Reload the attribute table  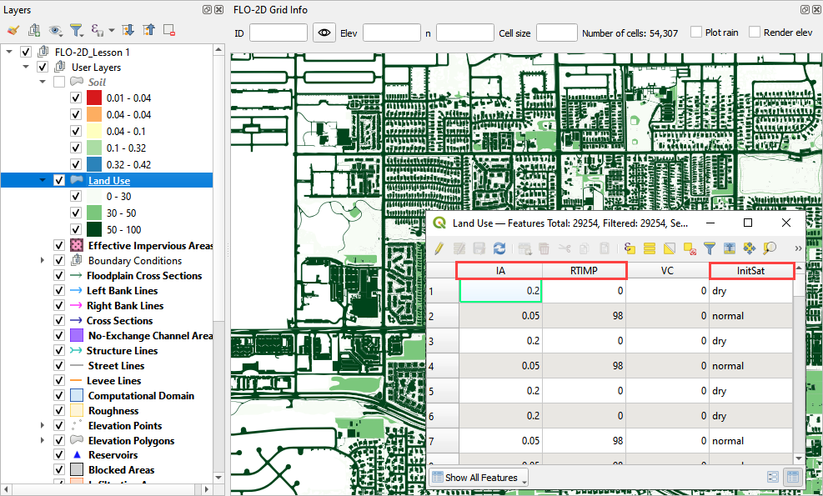499,248
